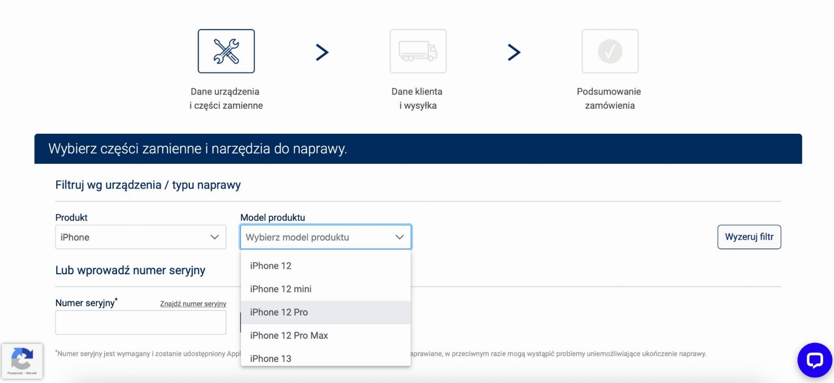Open the live chat bubble icon
834x383 pixels.
[815, 360]
